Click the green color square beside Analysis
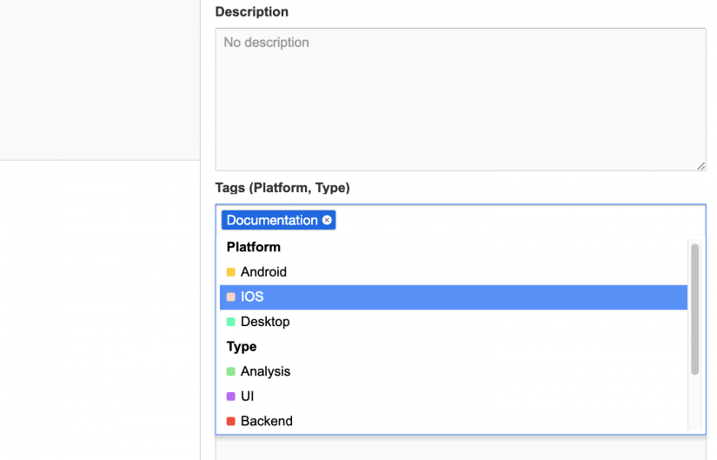The height and width of the screenshot is (460, 717). click(231, 371)
